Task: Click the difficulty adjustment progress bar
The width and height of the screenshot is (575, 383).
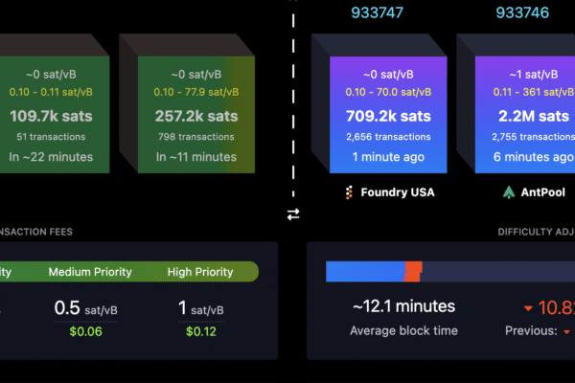Action: click(450, 271)
